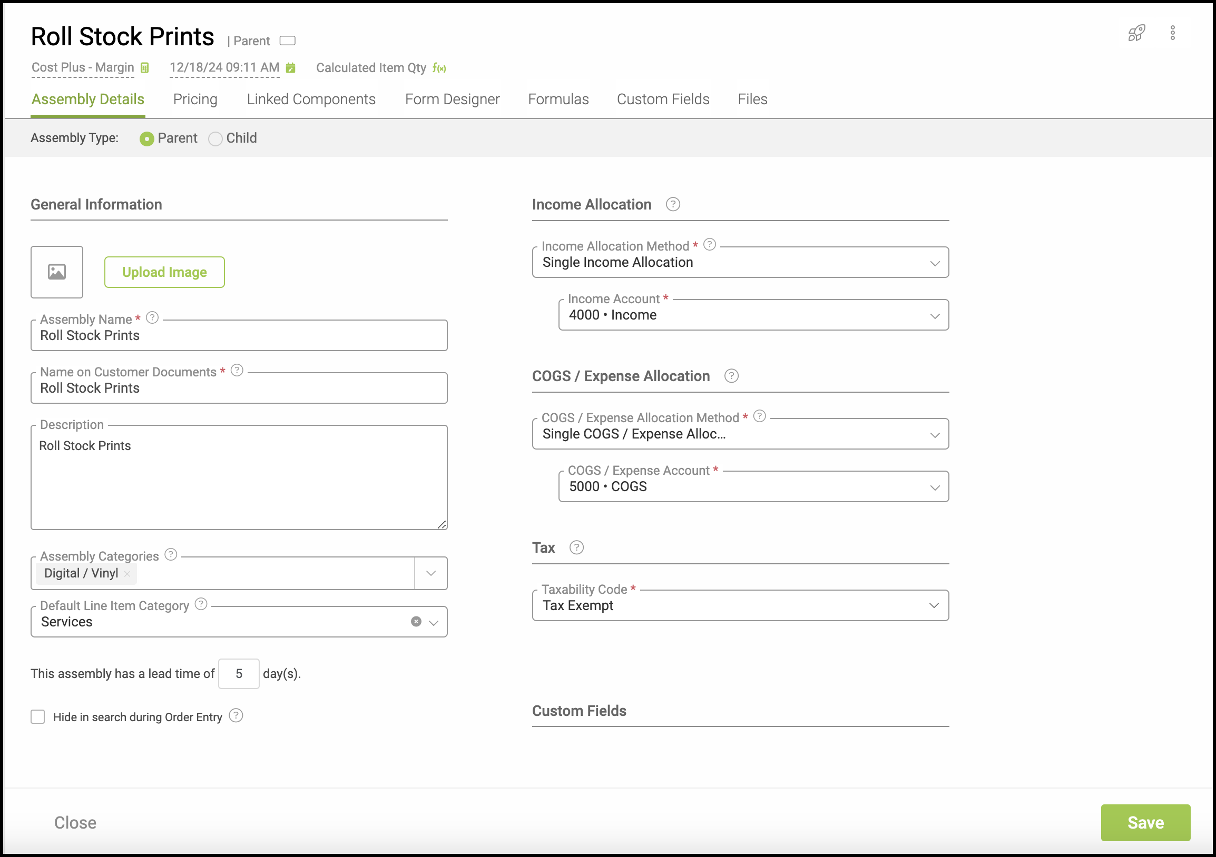The width and height of the screenshot is (1216, 857).
Task: Click help icon next to Income Allocation heading
Action: click(x=673, y=204)
